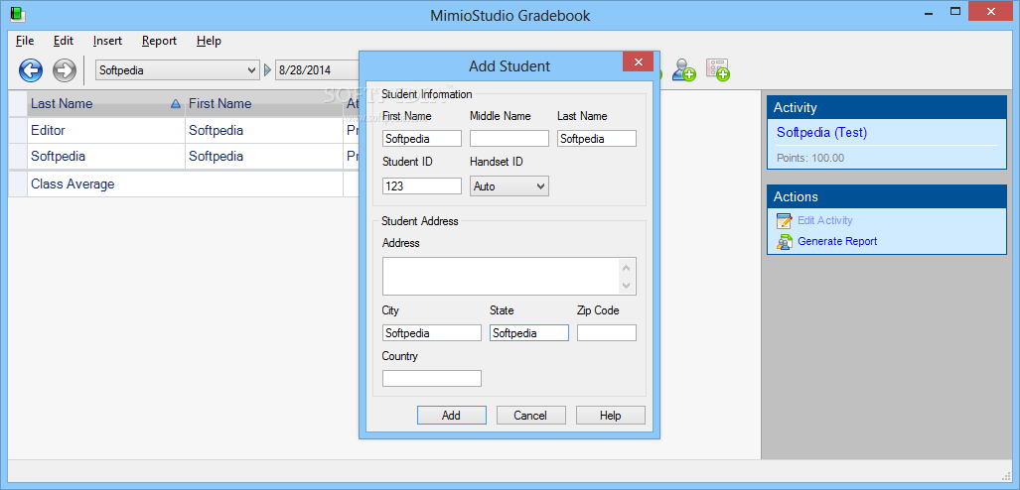Click the blue Back arrow icon
The height and width of the screenshot is (490, 1020).
tap(31, 69)
